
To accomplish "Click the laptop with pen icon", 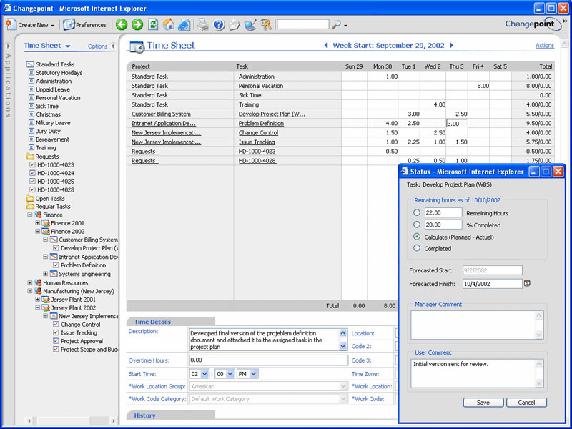I will pos(251,25).
